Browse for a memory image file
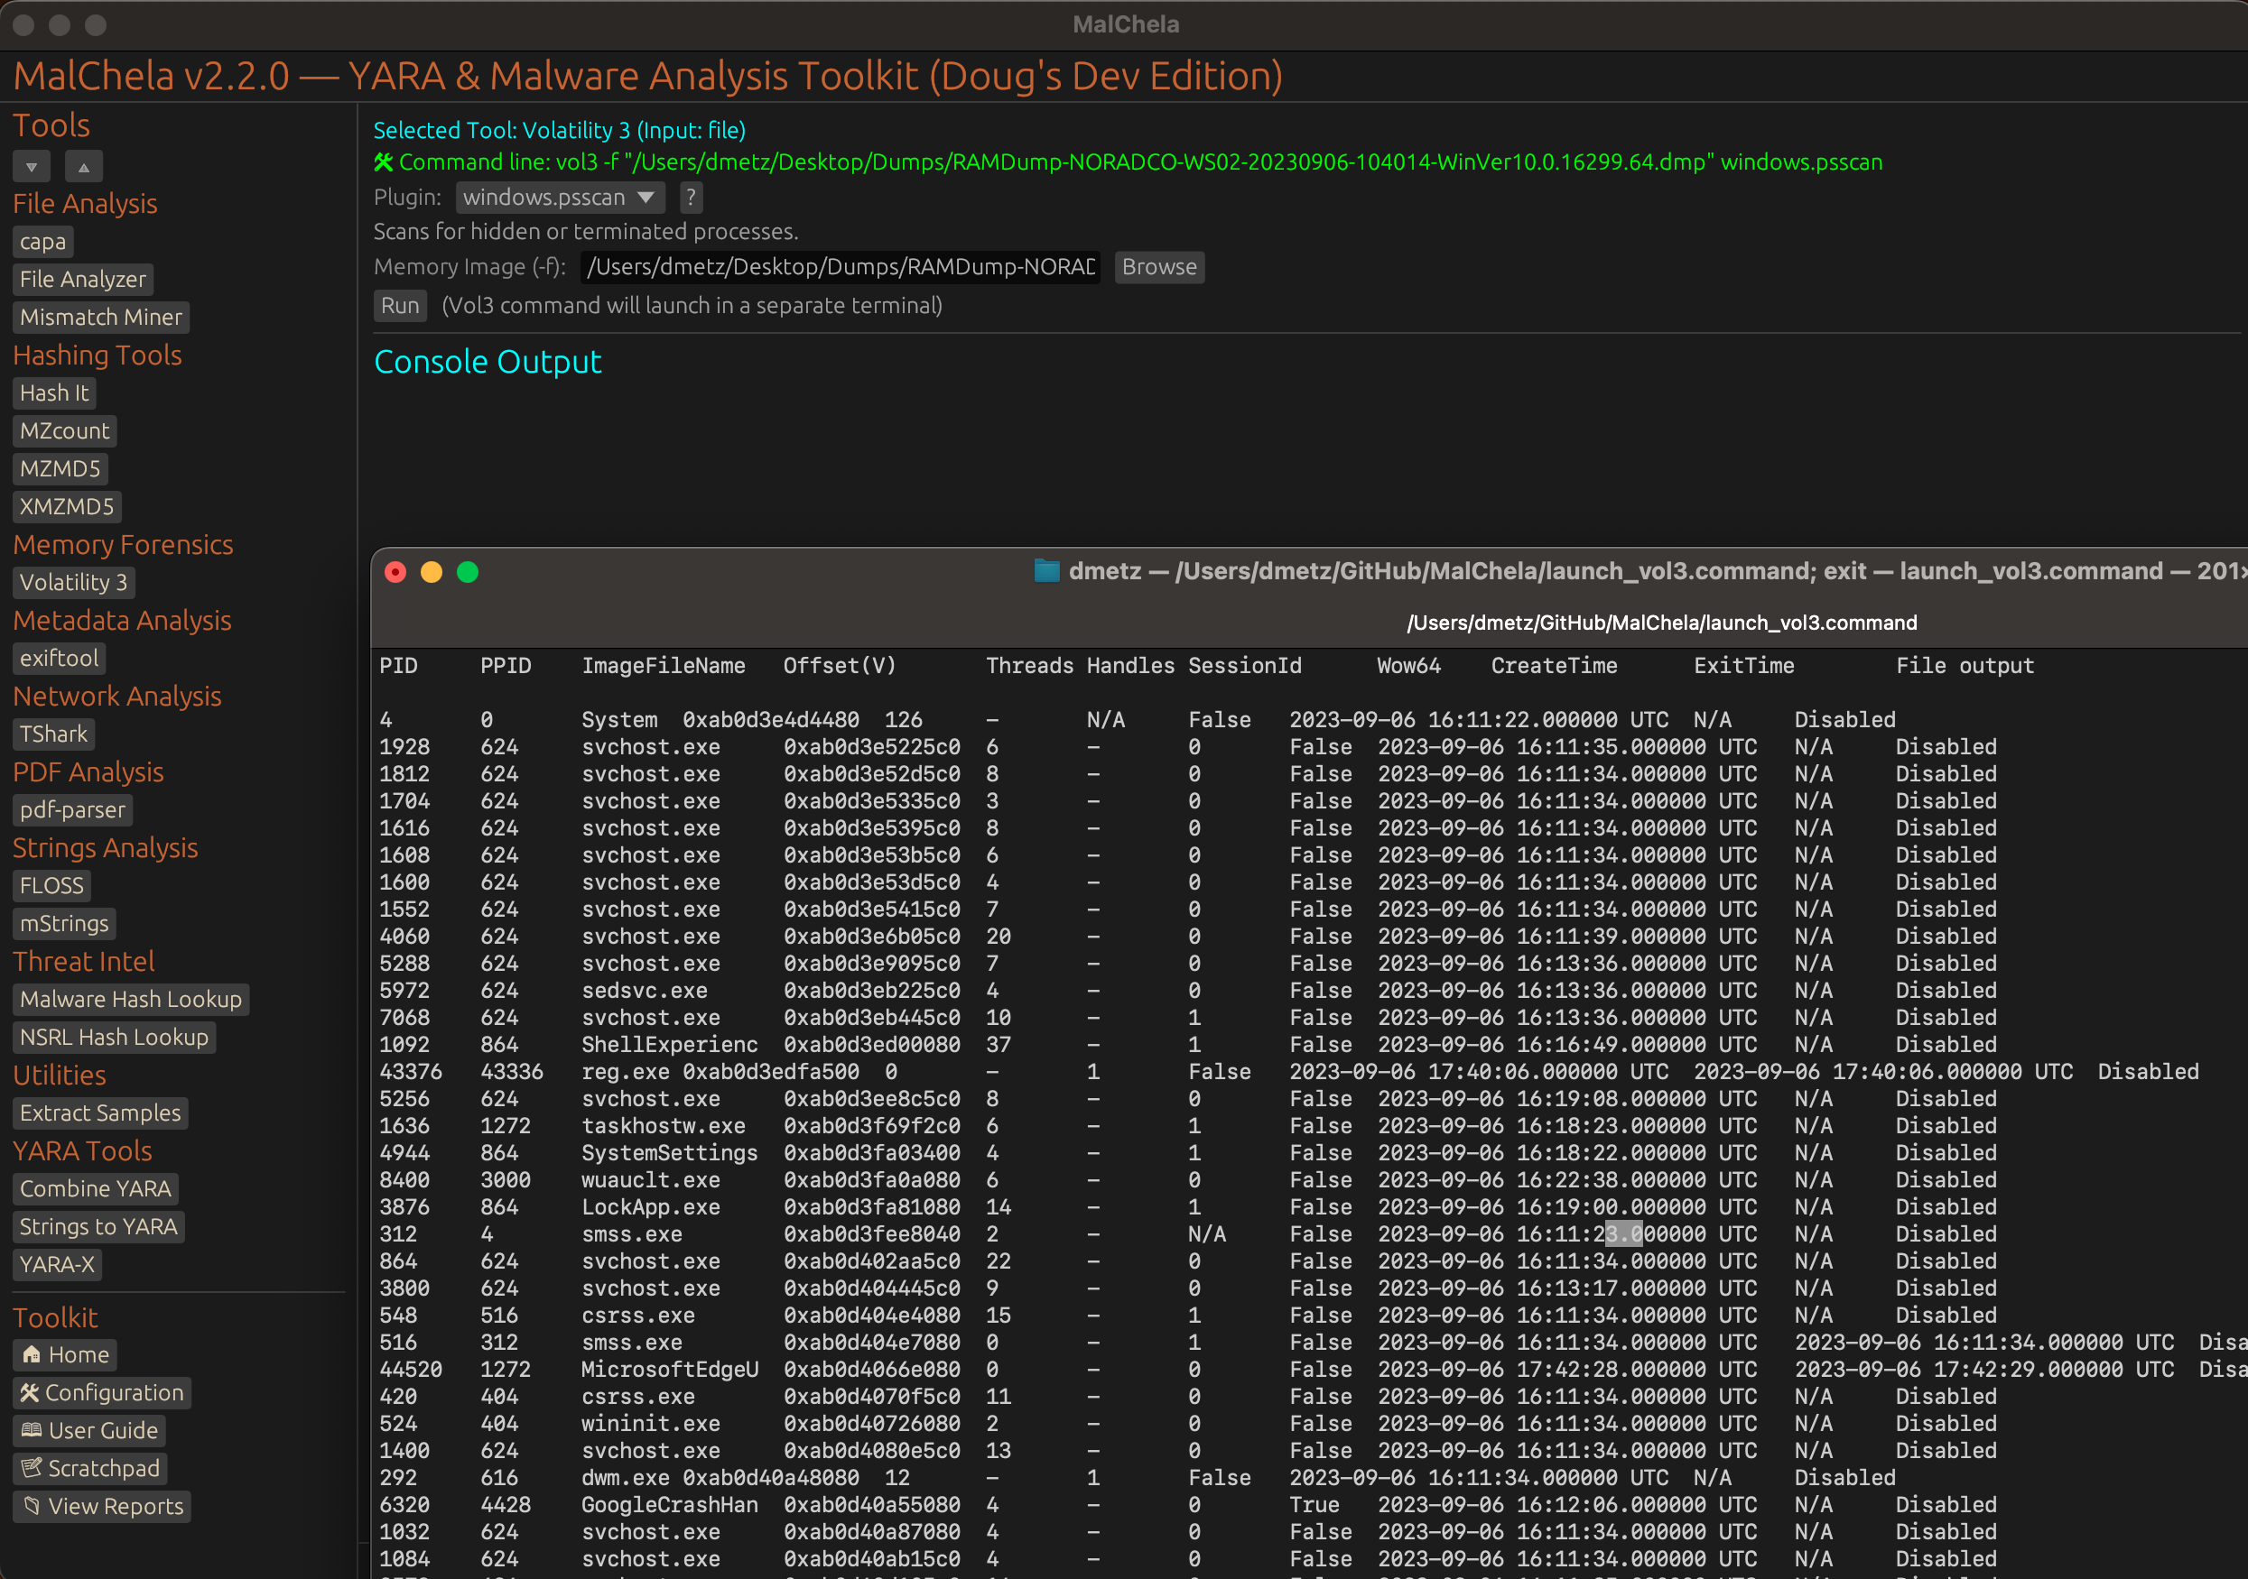 (1159, 267)
